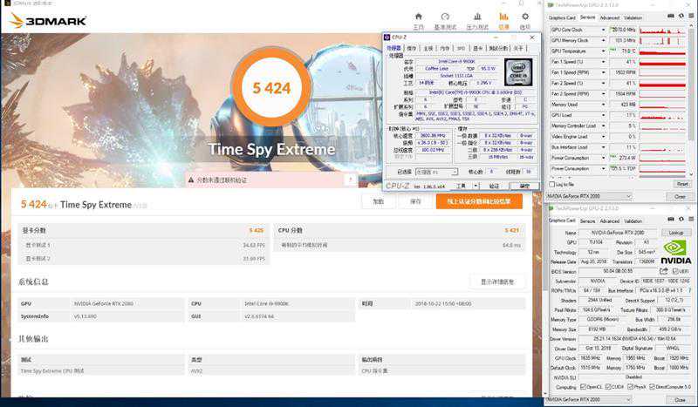Open the 3DMark home icon
The height and width of the screenshot is (407, 698).
(419, 19)
